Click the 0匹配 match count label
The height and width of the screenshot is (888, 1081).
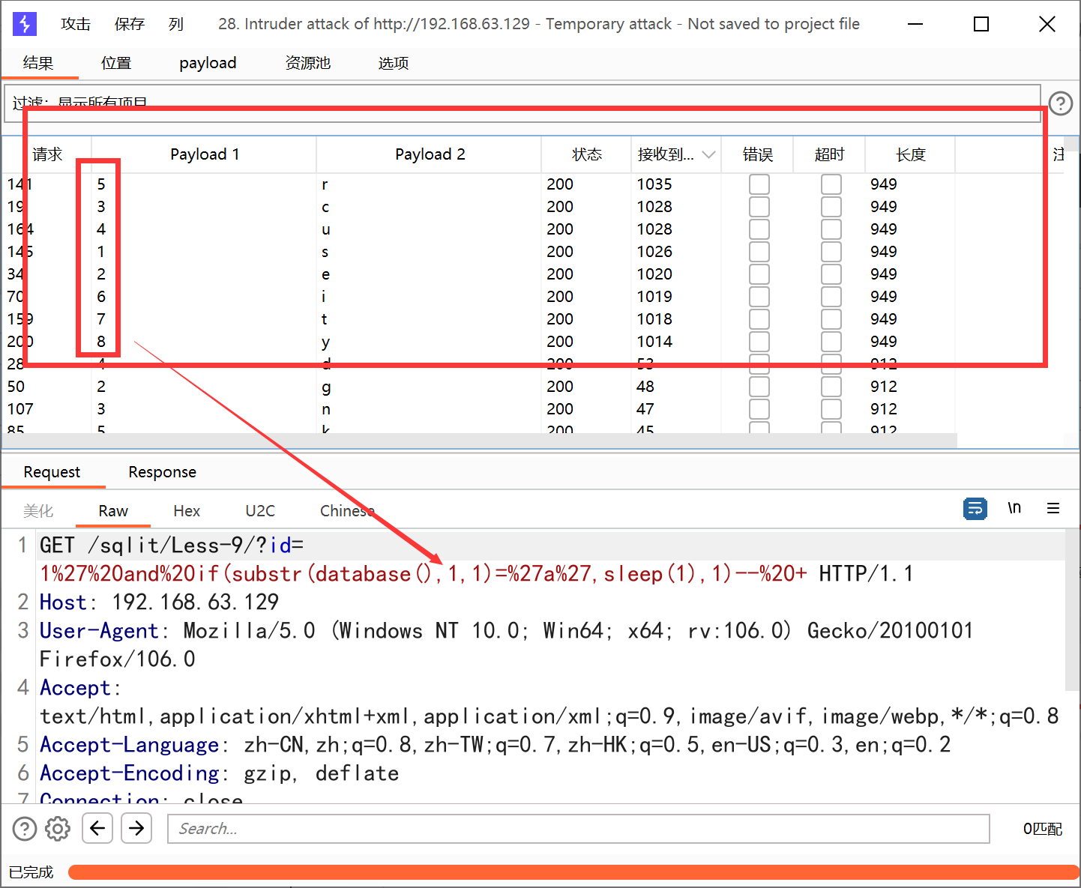1043,829
